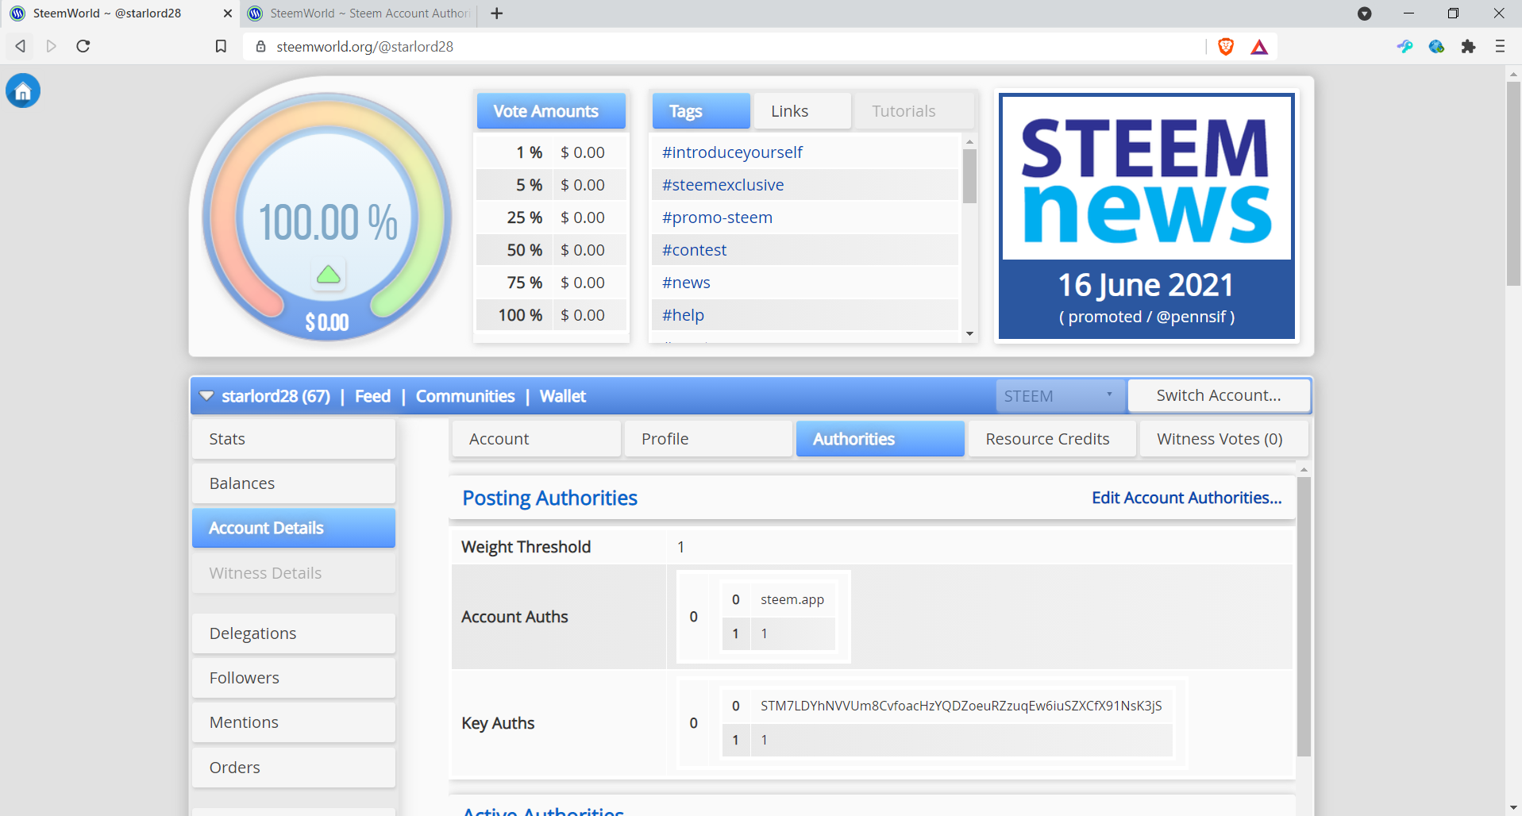Open the Feed link

click(372, 396)
